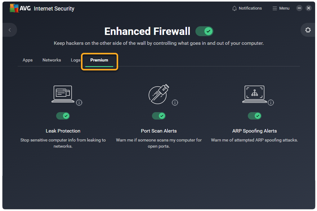Image resolution: width=317 pixels, height=211 pixels.
Task: Click the AVG logo icon
Action: pos(14,8)
